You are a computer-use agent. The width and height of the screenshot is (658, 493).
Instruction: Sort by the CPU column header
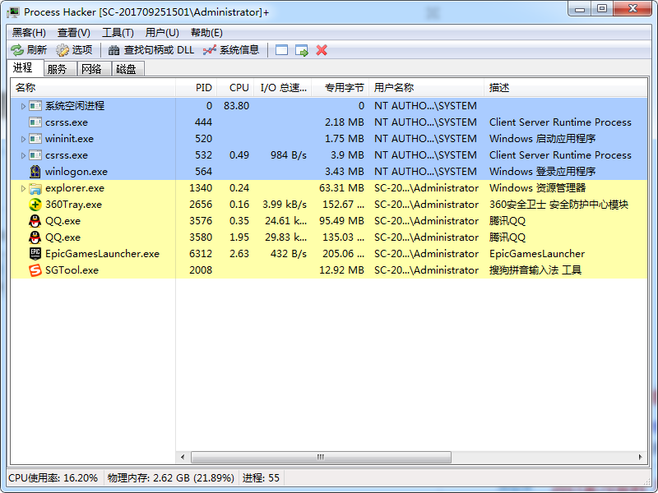(239, 88)
